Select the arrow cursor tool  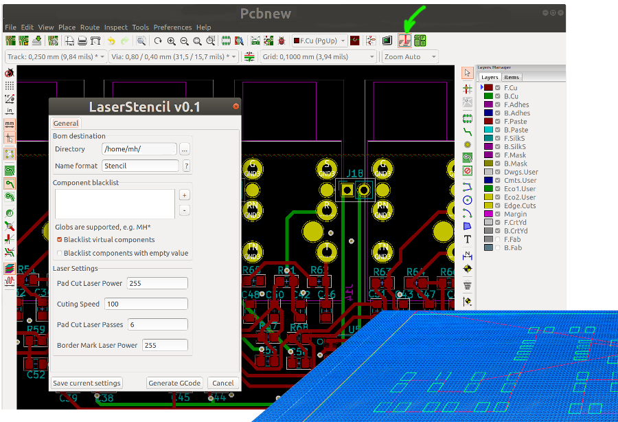[468, 73]
